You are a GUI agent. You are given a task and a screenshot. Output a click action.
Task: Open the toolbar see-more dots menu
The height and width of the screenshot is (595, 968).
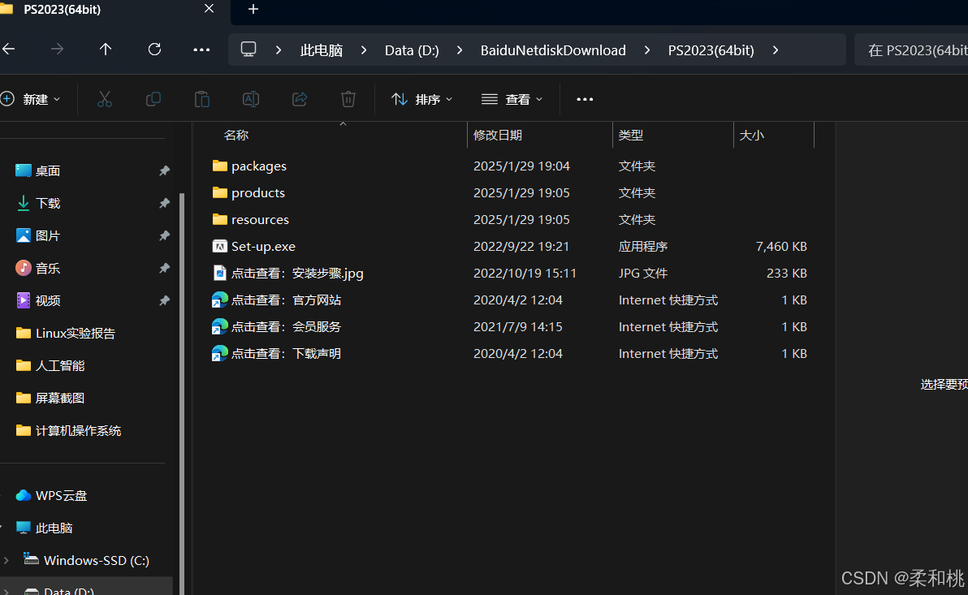pyautogui.click(x=585, y=99)
